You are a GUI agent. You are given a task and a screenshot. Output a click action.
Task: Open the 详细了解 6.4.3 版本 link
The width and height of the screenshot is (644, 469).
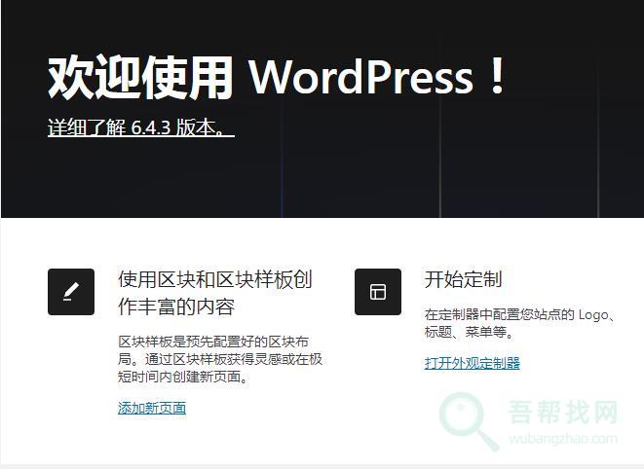(140, 127)
